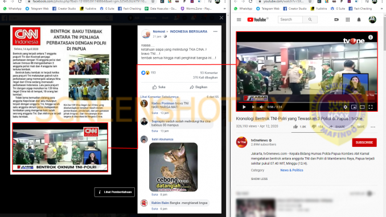The image size is (386, 217).
Task: Open News & Politics category link
Action: click(291, 170)
